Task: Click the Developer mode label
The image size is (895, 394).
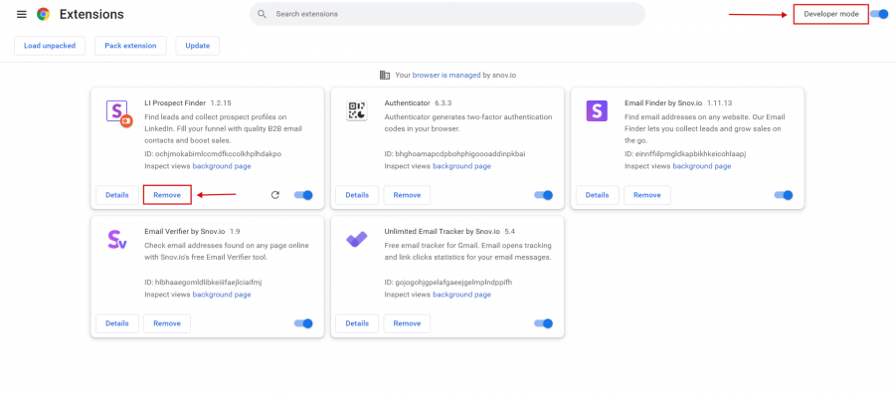Action: (831, 14)
